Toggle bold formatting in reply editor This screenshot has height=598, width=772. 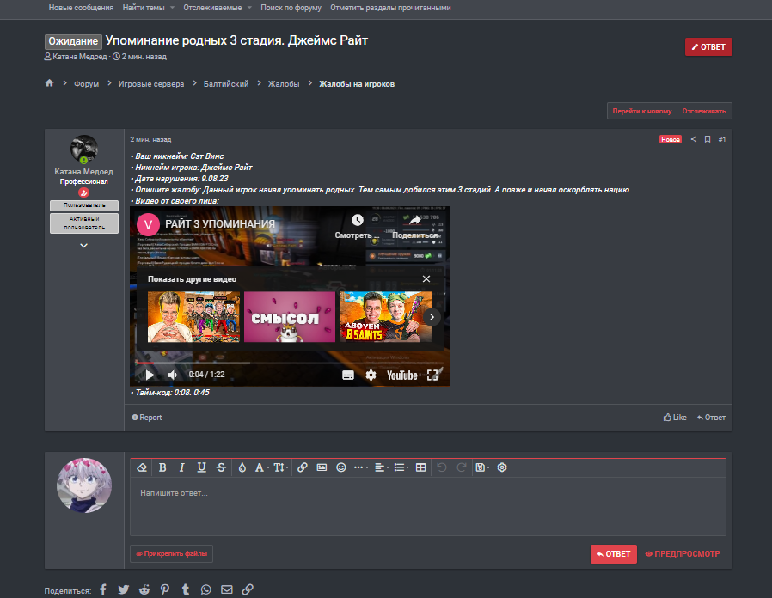point(162,467)
